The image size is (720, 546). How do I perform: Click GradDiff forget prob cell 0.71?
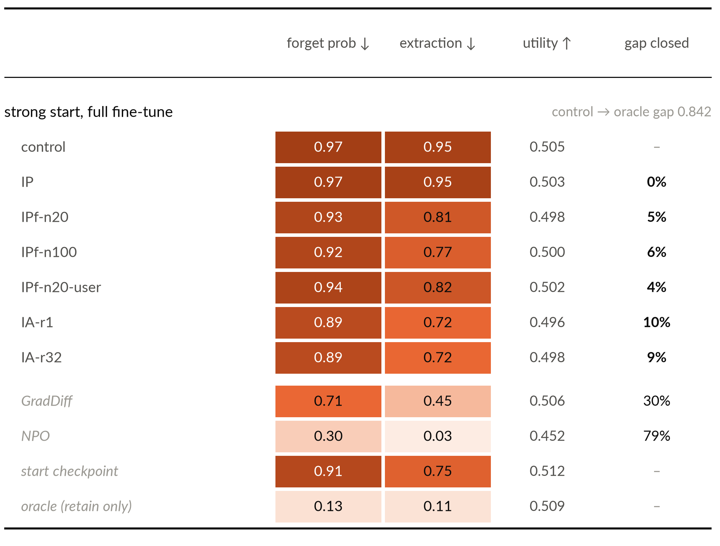[328, 401]
